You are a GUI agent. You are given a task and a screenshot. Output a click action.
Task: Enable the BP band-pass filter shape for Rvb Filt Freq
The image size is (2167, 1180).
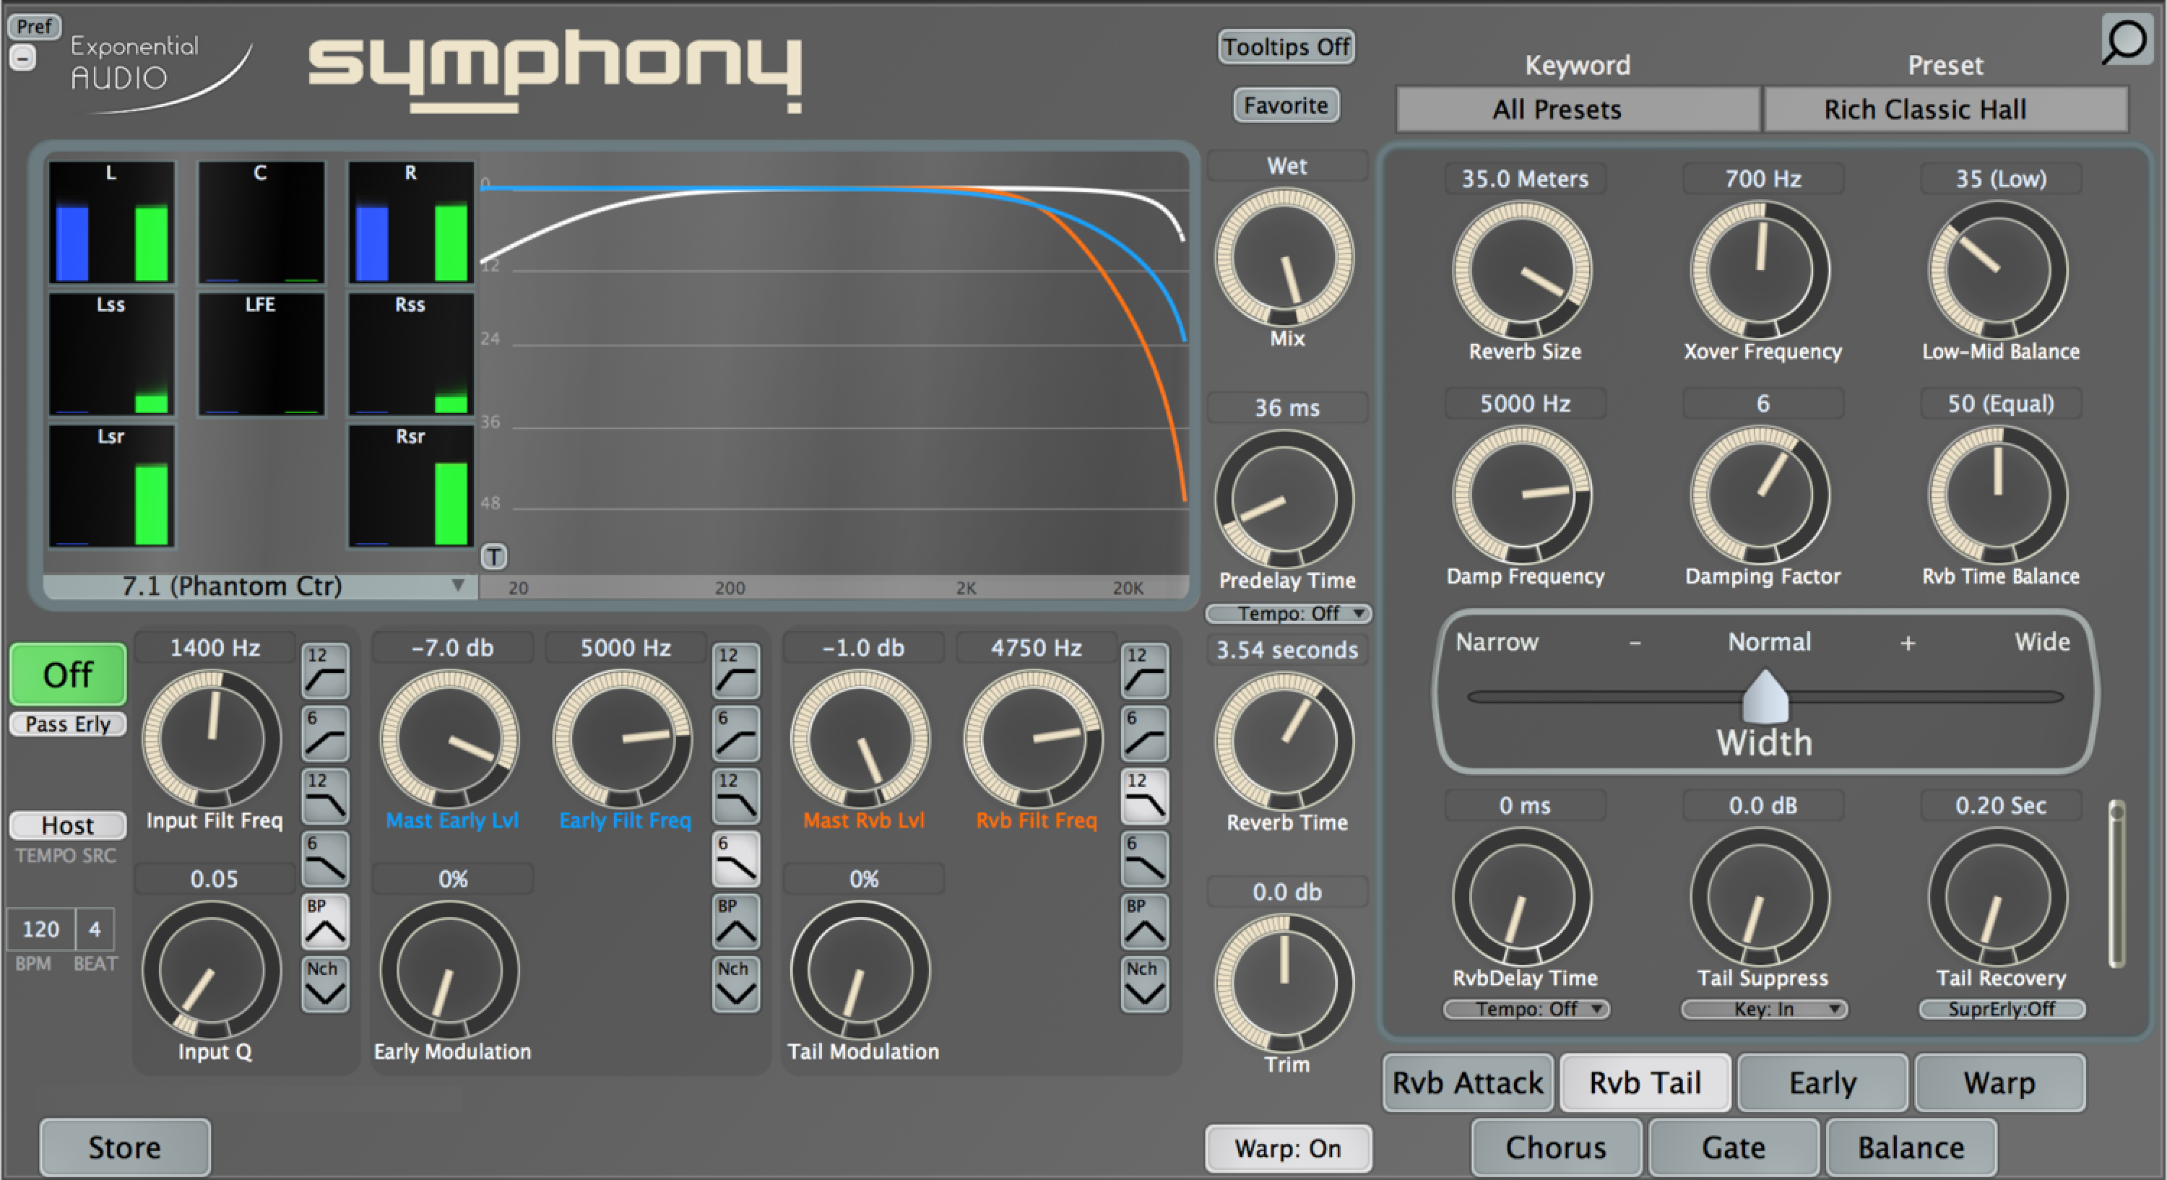[x=1144, y=921]
